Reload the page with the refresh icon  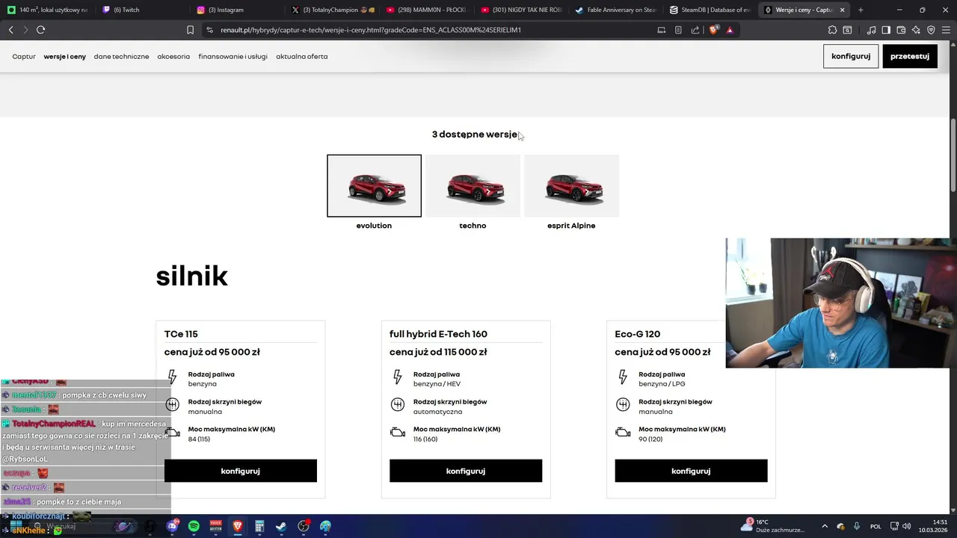click(40, 30)
